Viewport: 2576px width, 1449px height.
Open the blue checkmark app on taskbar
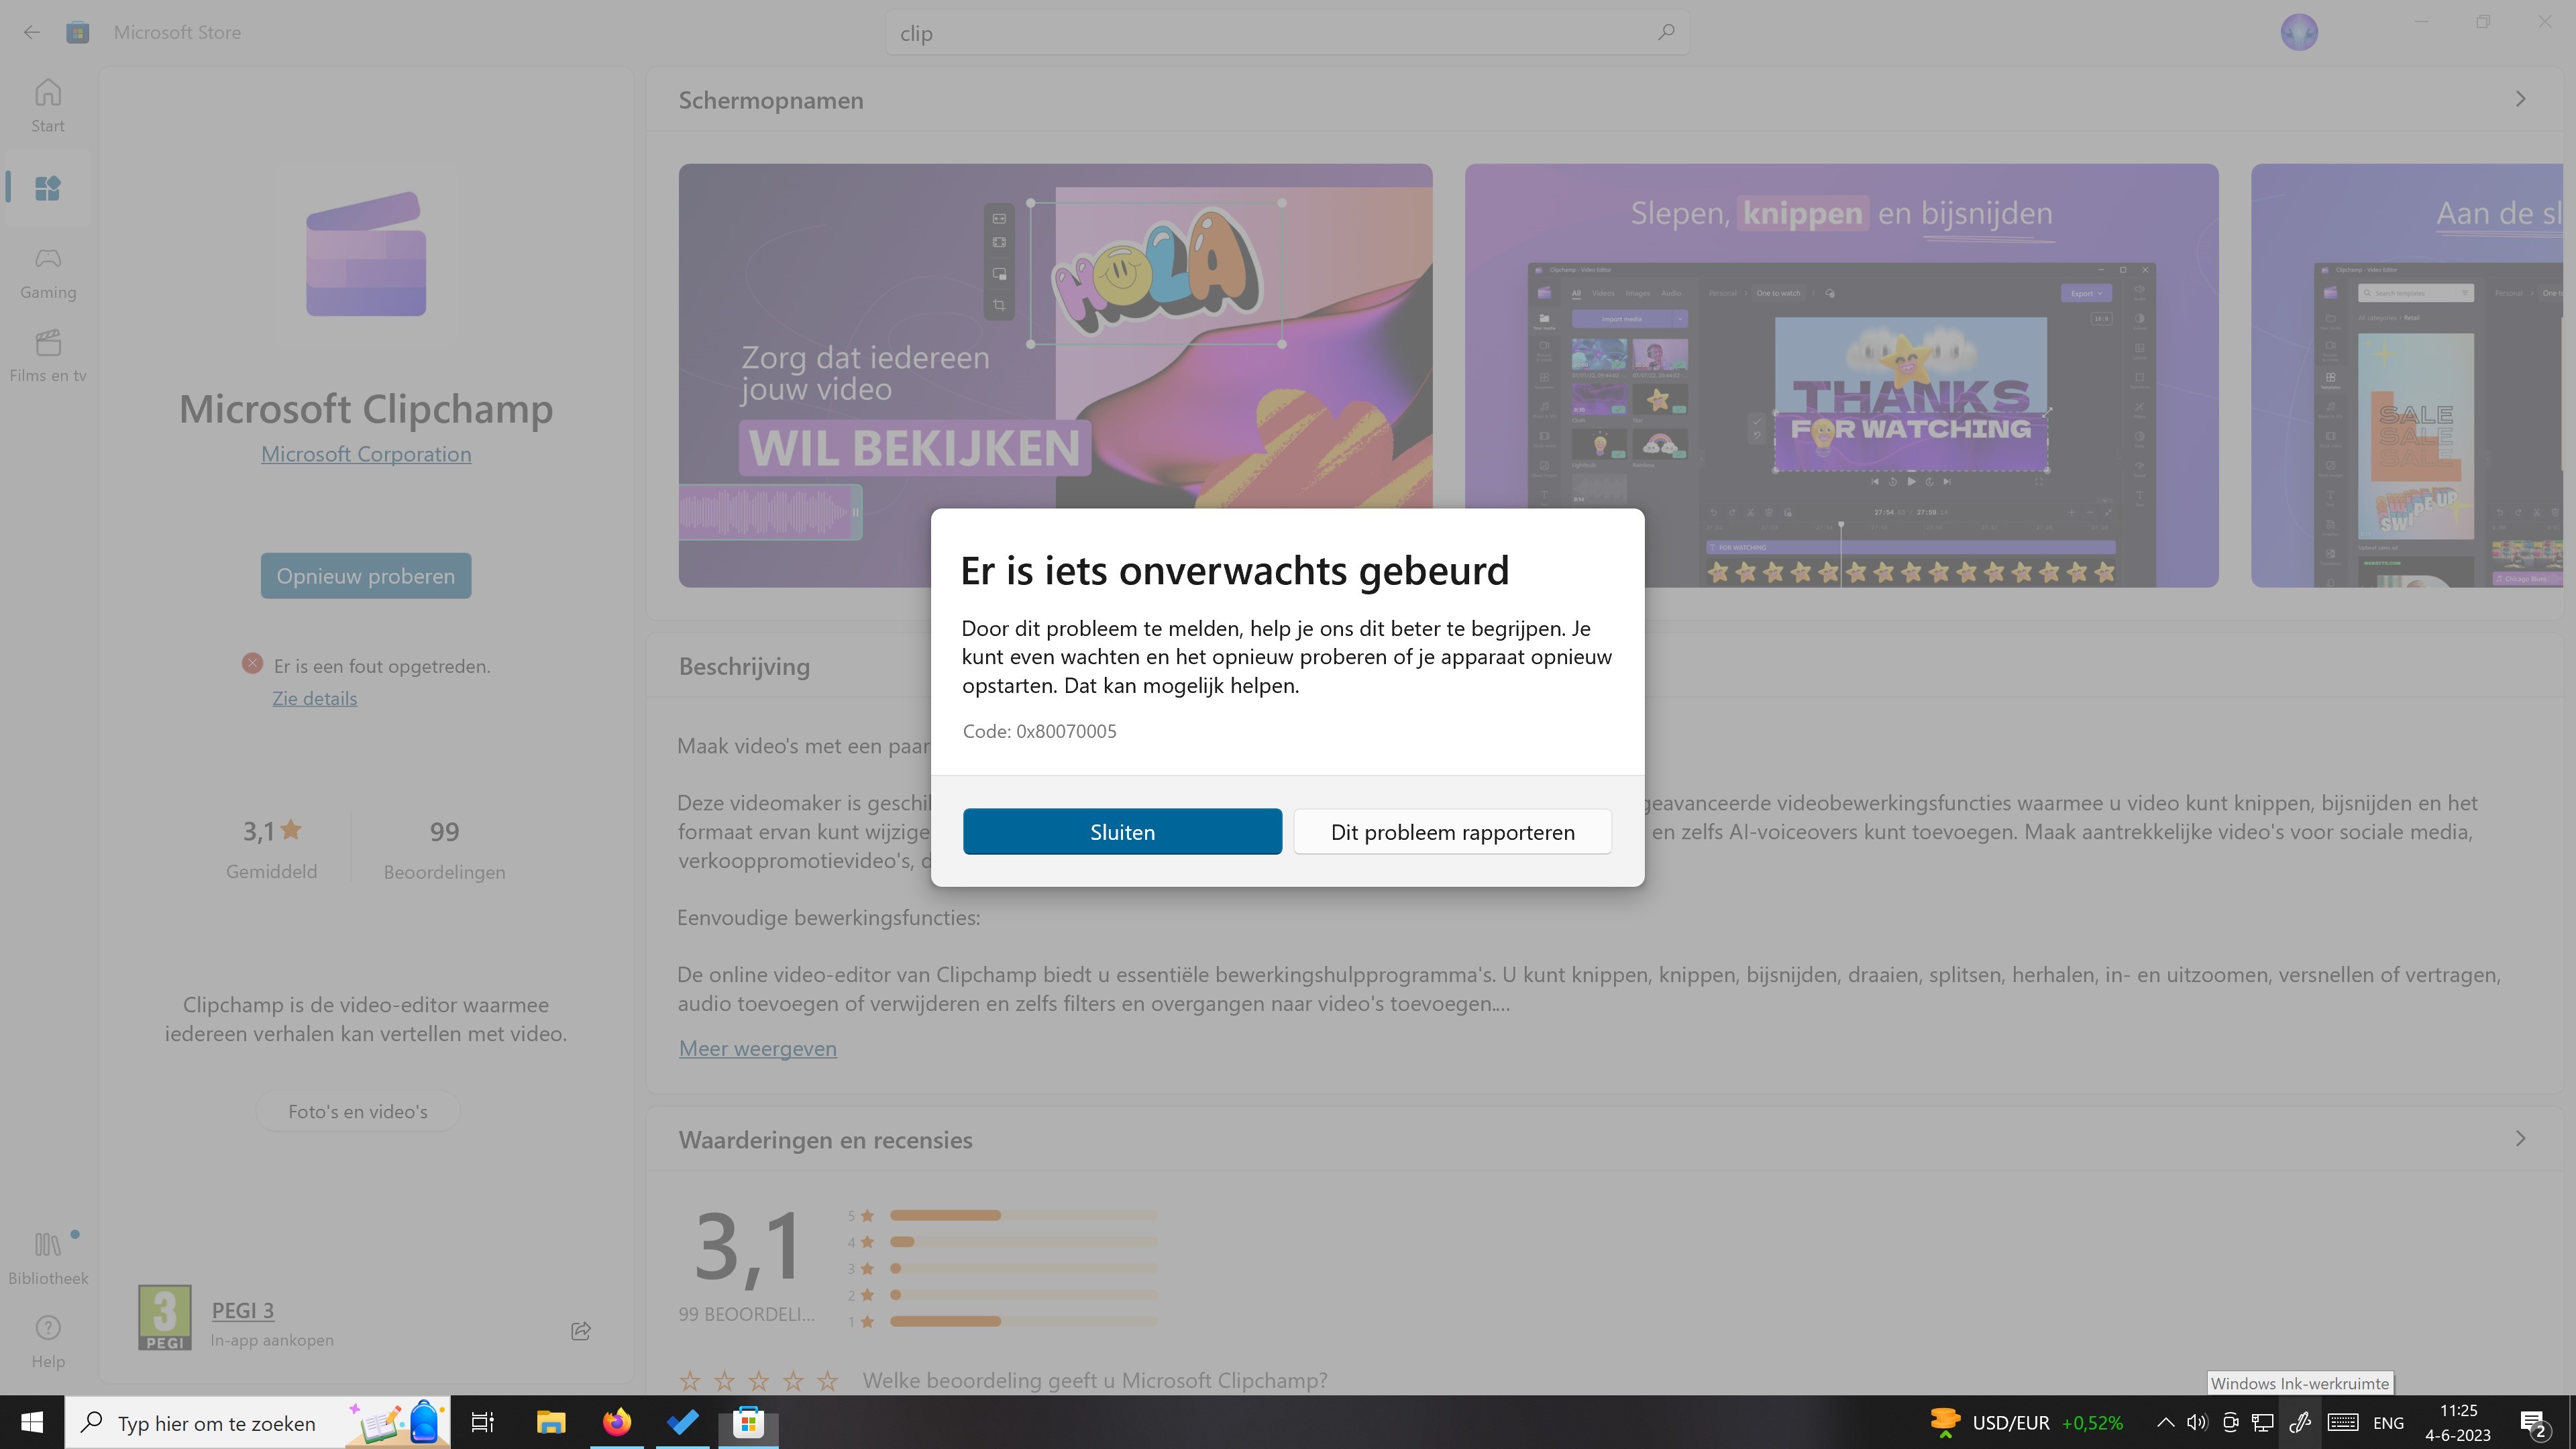point(683,1422)
